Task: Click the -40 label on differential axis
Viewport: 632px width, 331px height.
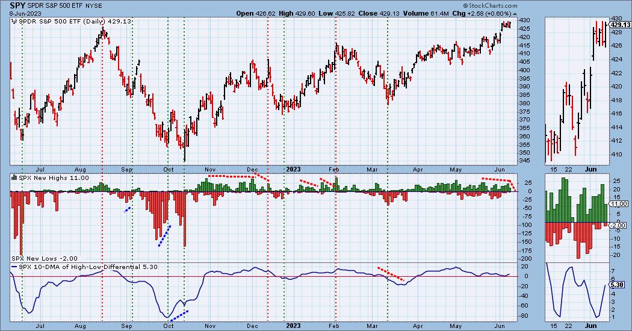Action: [x=525, y=296]
